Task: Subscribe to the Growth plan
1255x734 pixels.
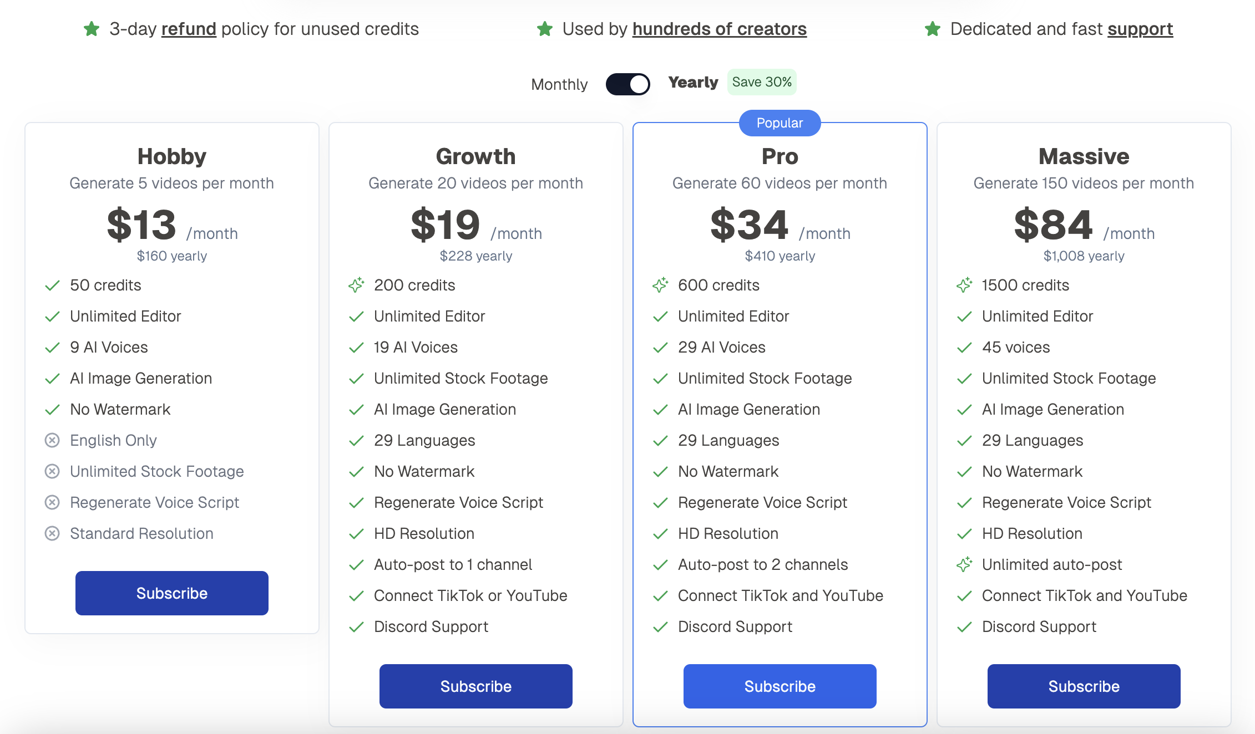Action: click(476, 686)
